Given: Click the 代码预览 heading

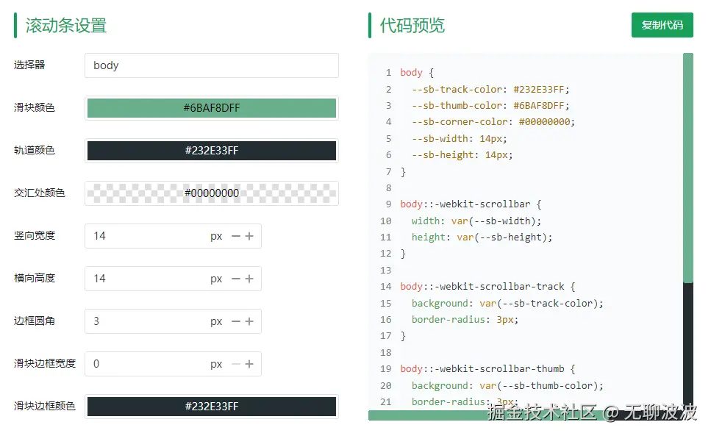Looking at the screenshot, I should pyautogui.click(x=412, y=26).
